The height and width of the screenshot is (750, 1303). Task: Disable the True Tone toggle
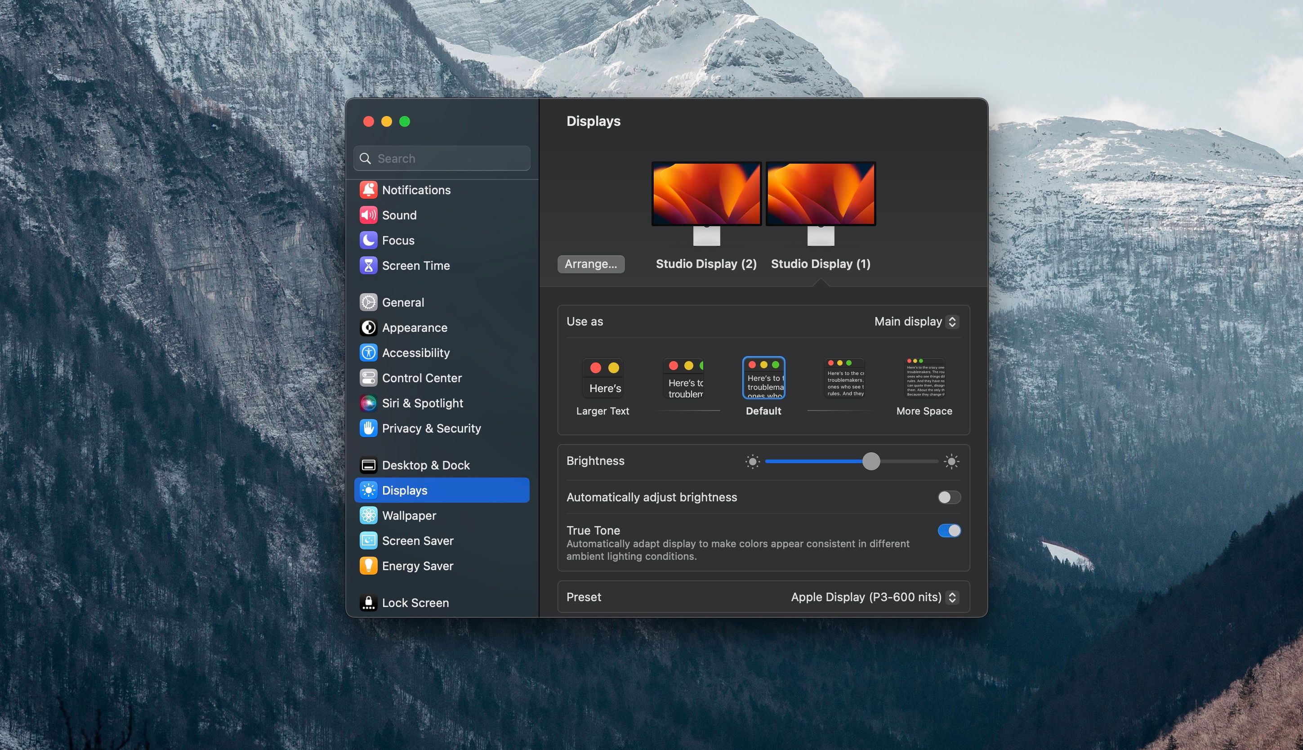pyautogui.click(x=948, y=531)
